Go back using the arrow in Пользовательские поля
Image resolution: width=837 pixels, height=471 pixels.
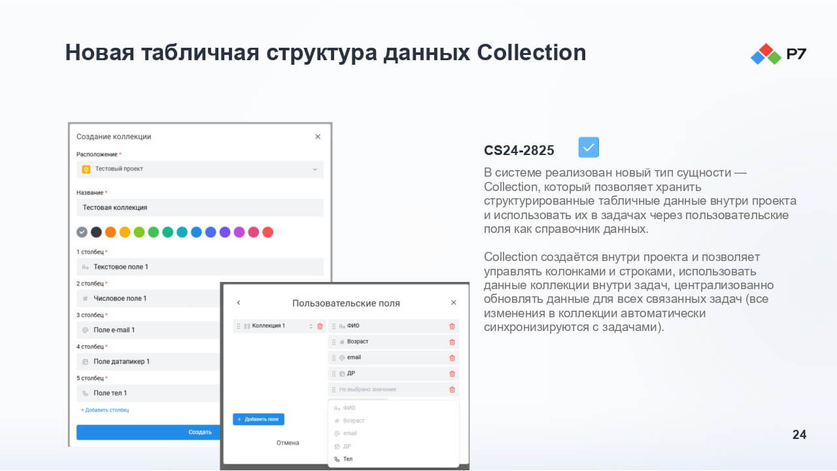(238, 303)
